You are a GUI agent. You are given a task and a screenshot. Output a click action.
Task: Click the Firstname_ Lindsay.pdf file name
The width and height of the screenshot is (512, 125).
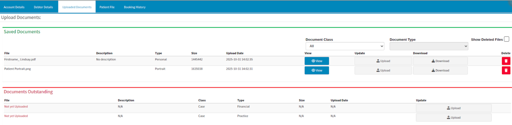pos(20,59)
